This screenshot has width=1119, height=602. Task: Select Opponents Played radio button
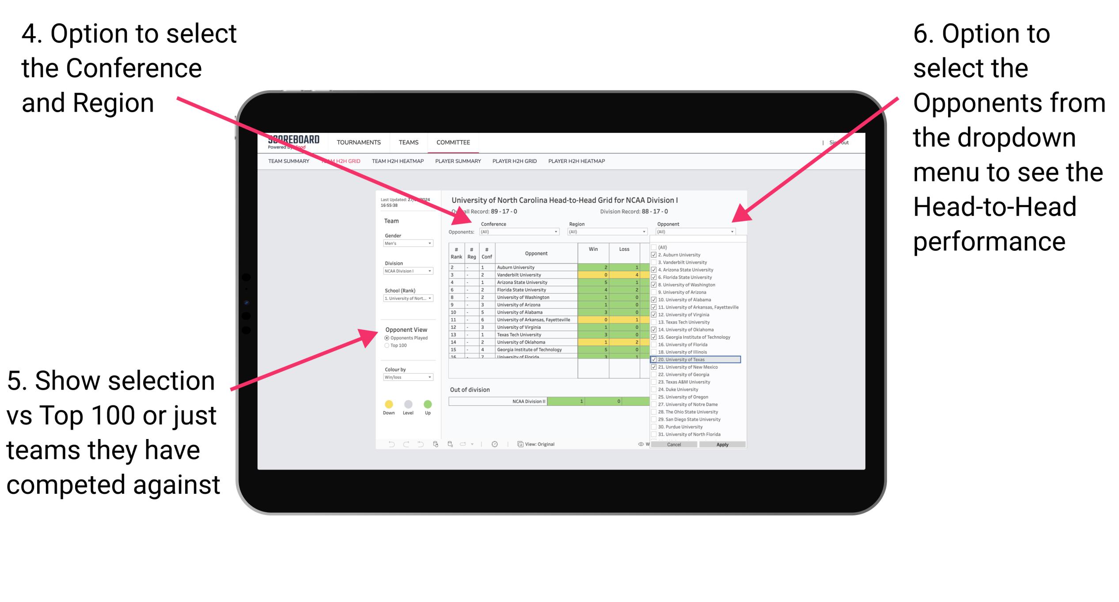[x=387, y=338]
